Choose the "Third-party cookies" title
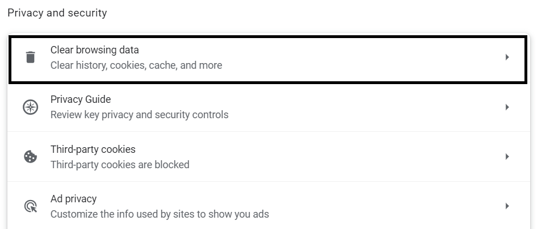 tap(93, 149)
